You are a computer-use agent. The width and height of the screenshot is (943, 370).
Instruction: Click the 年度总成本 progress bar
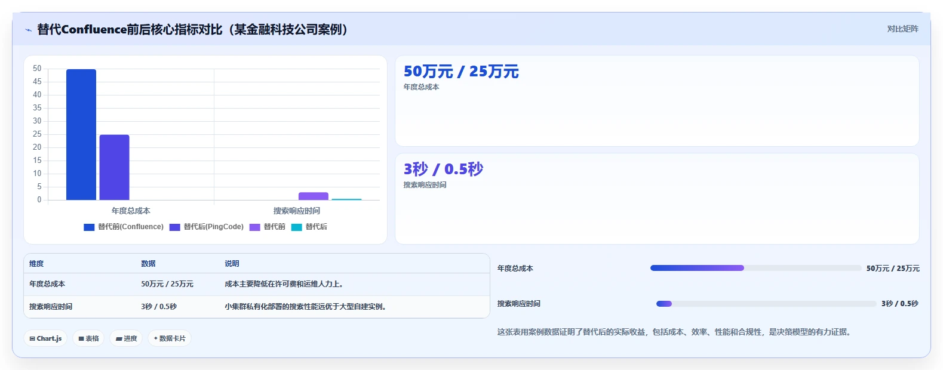pyautogui.click(x=755, y=268)
